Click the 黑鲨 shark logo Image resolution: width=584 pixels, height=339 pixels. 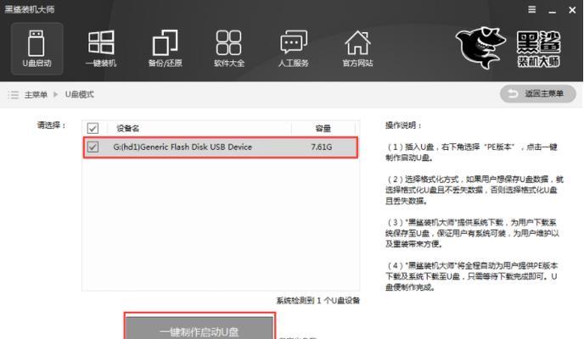pos(480,47)
